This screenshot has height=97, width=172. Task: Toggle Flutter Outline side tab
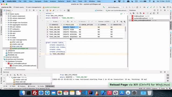pyautogui.click(x=171, y=15)
